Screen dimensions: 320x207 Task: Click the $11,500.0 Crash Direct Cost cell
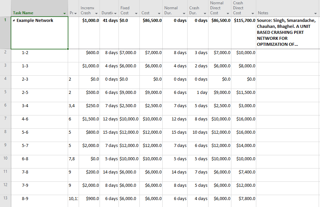coord(244,96)
